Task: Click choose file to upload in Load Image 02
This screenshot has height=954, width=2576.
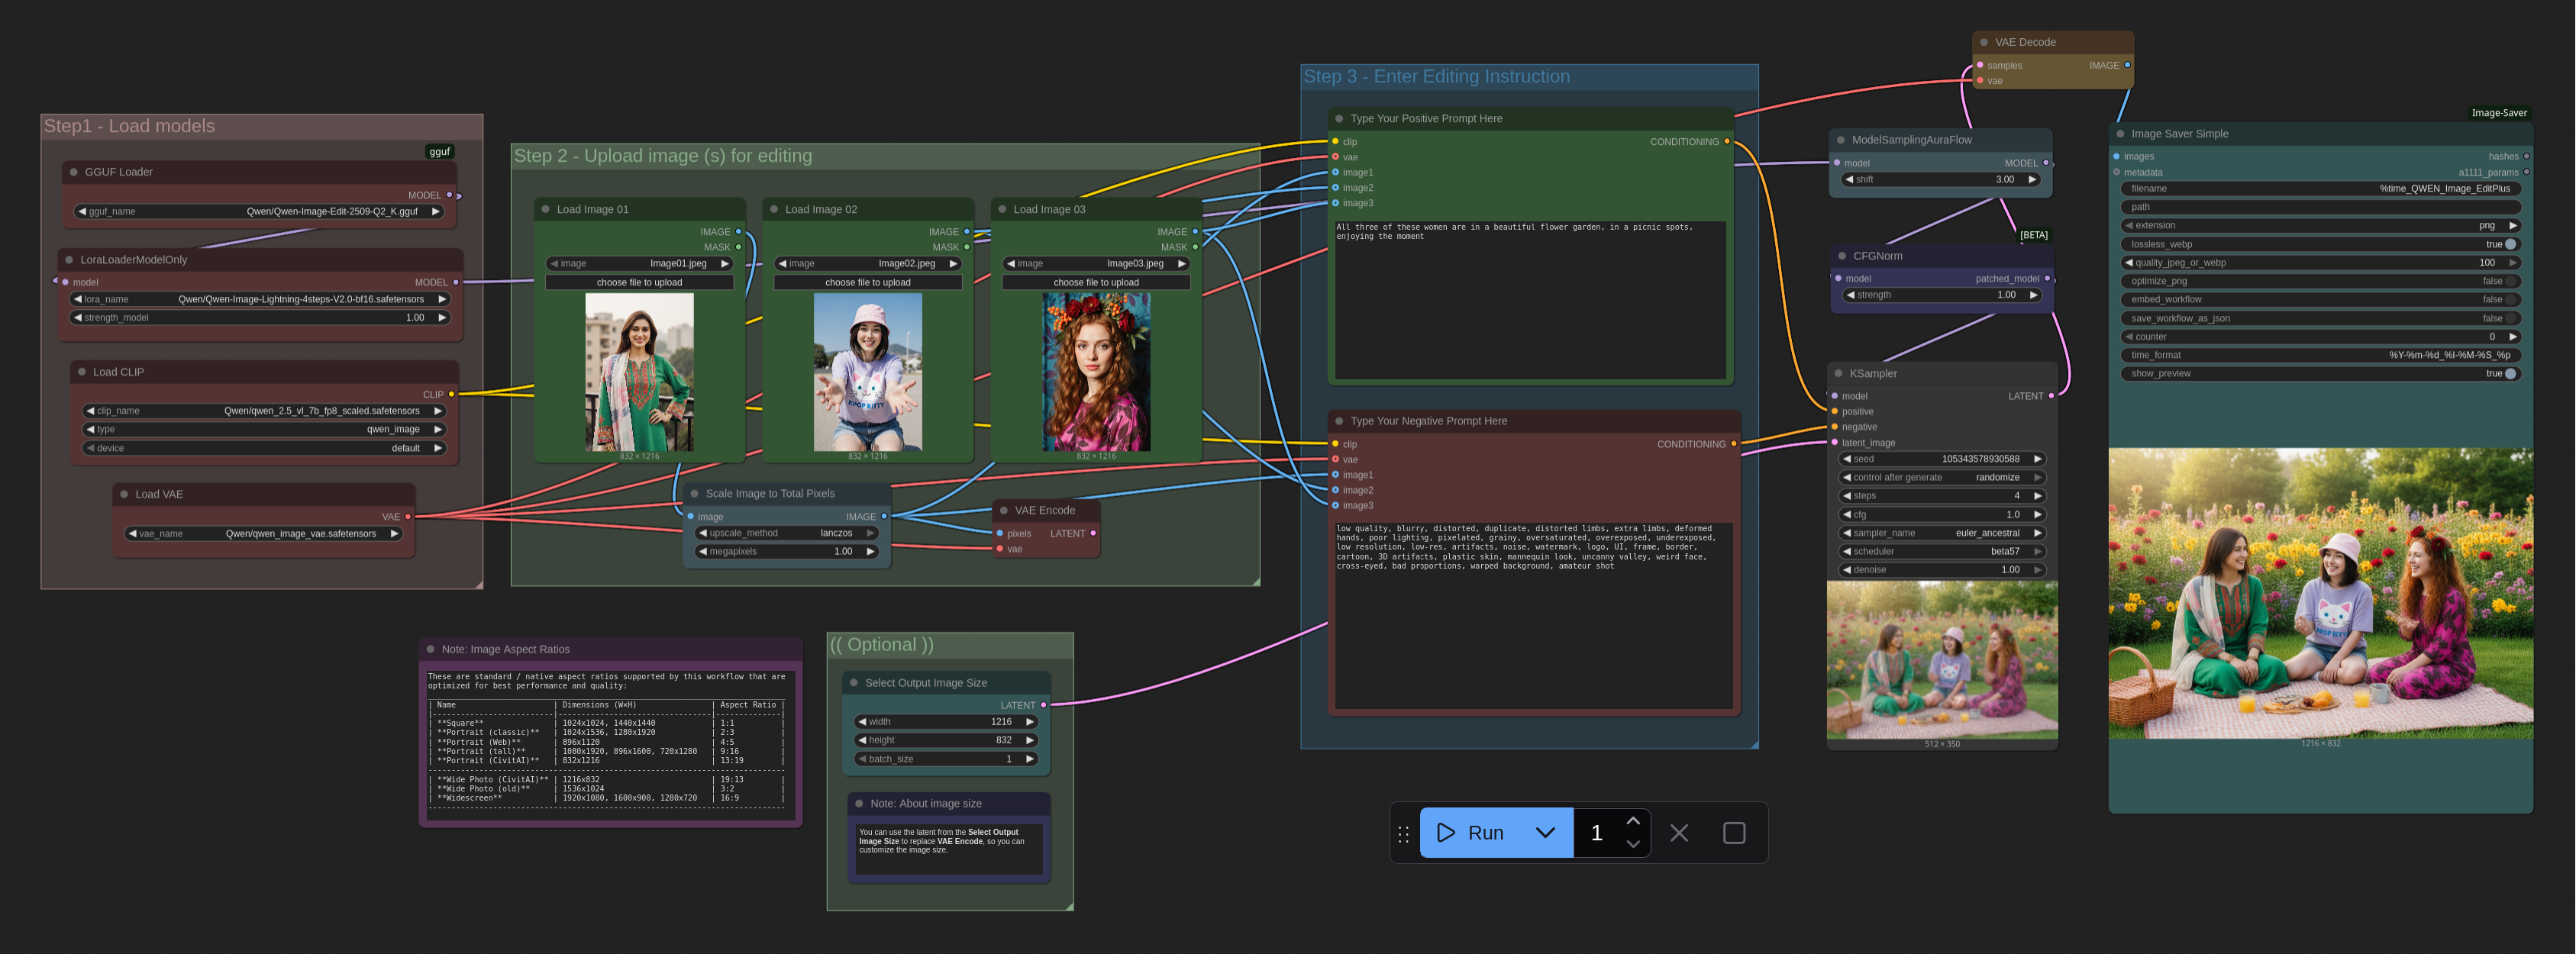Action: [x=867, y=283]
